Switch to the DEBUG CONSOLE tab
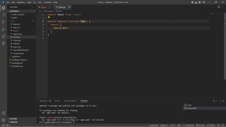This screenshot has height=127, width=226. (x=70, y=101)
